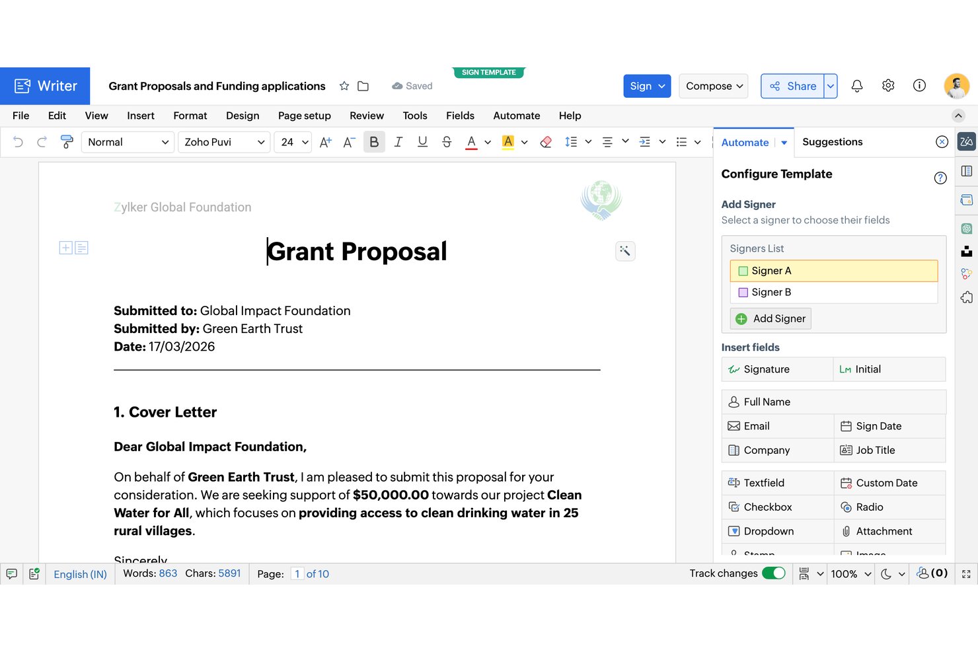The image size is (978, 652).
Task: Insert a Sign Date field
Action: coord(889,426)
